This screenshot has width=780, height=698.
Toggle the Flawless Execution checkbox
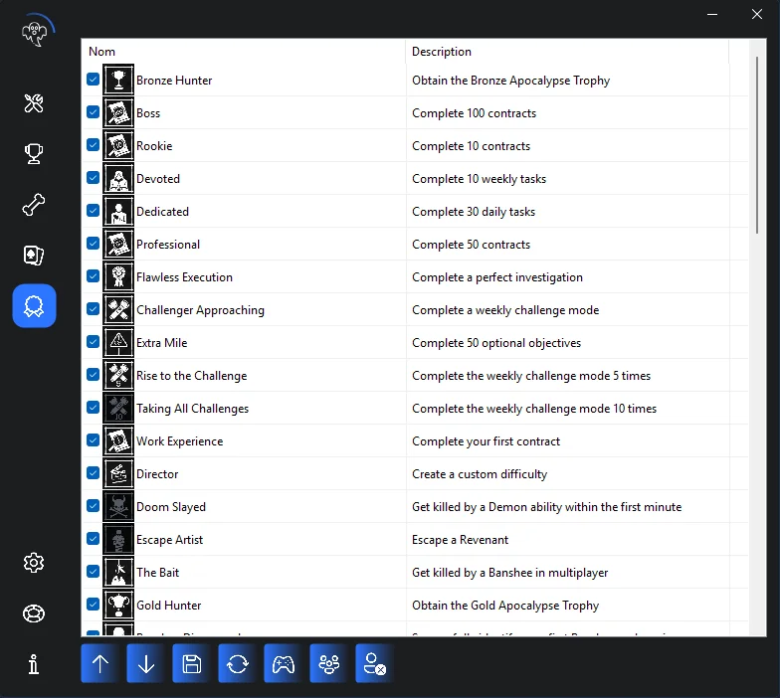pos(94,276)
